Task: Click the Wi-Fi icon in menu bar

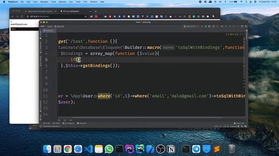Action: (242, 2)
